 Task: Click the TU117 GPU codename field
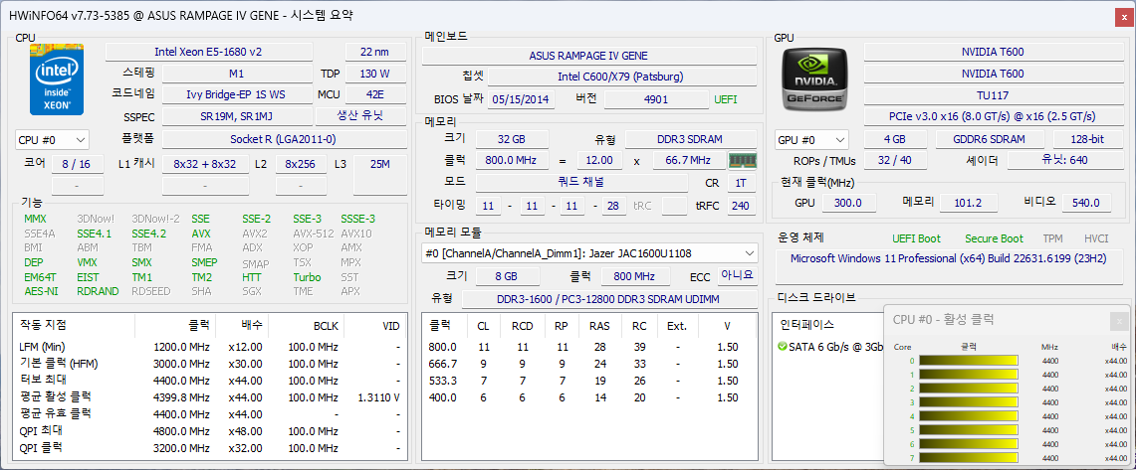coord(992,95)
